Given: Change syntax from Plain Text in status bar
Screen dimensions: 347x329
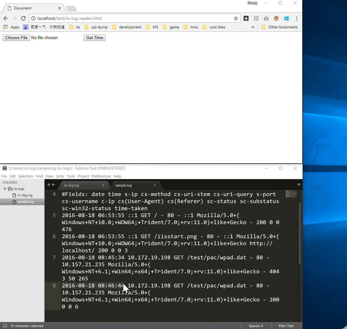Looking at the screenshot, I should 286,326.
